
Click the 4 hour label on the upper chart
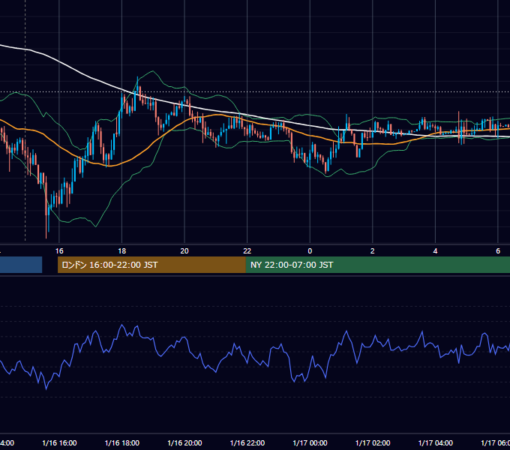point(435,251)
